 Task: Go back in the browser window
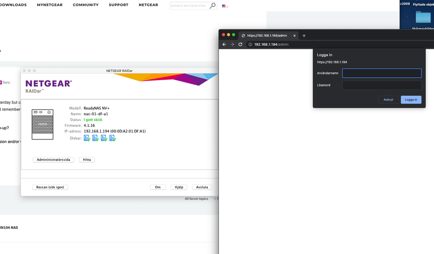click(224, 44)
